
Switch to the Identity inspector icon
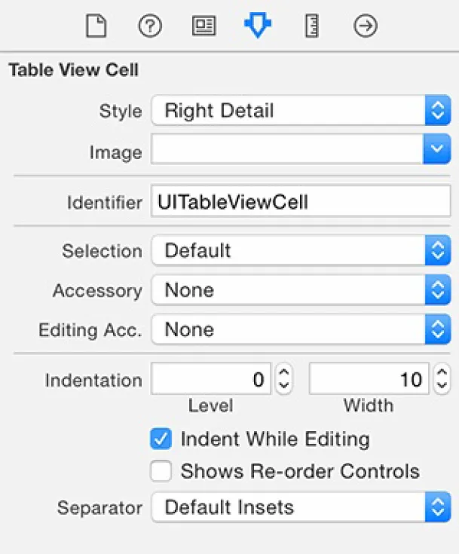click(x=203, y=27)
